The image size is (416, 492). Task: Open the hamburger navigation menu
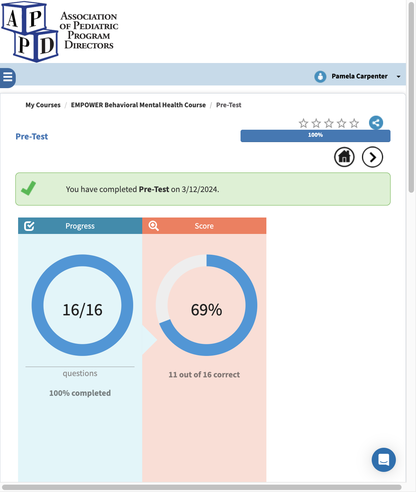point(7,78)
